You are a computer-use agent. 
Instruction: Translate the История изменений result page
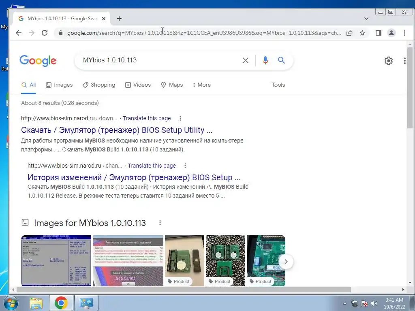152,166
